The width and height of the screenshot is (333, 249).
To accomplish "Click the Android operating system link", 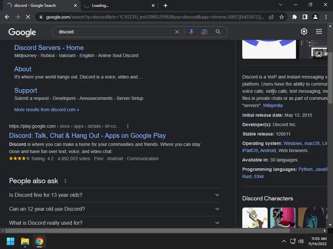I will 268,150.
